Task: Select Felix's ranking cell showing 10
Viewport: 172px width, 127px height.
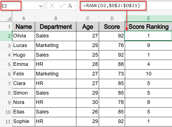Action: (149, 74)
